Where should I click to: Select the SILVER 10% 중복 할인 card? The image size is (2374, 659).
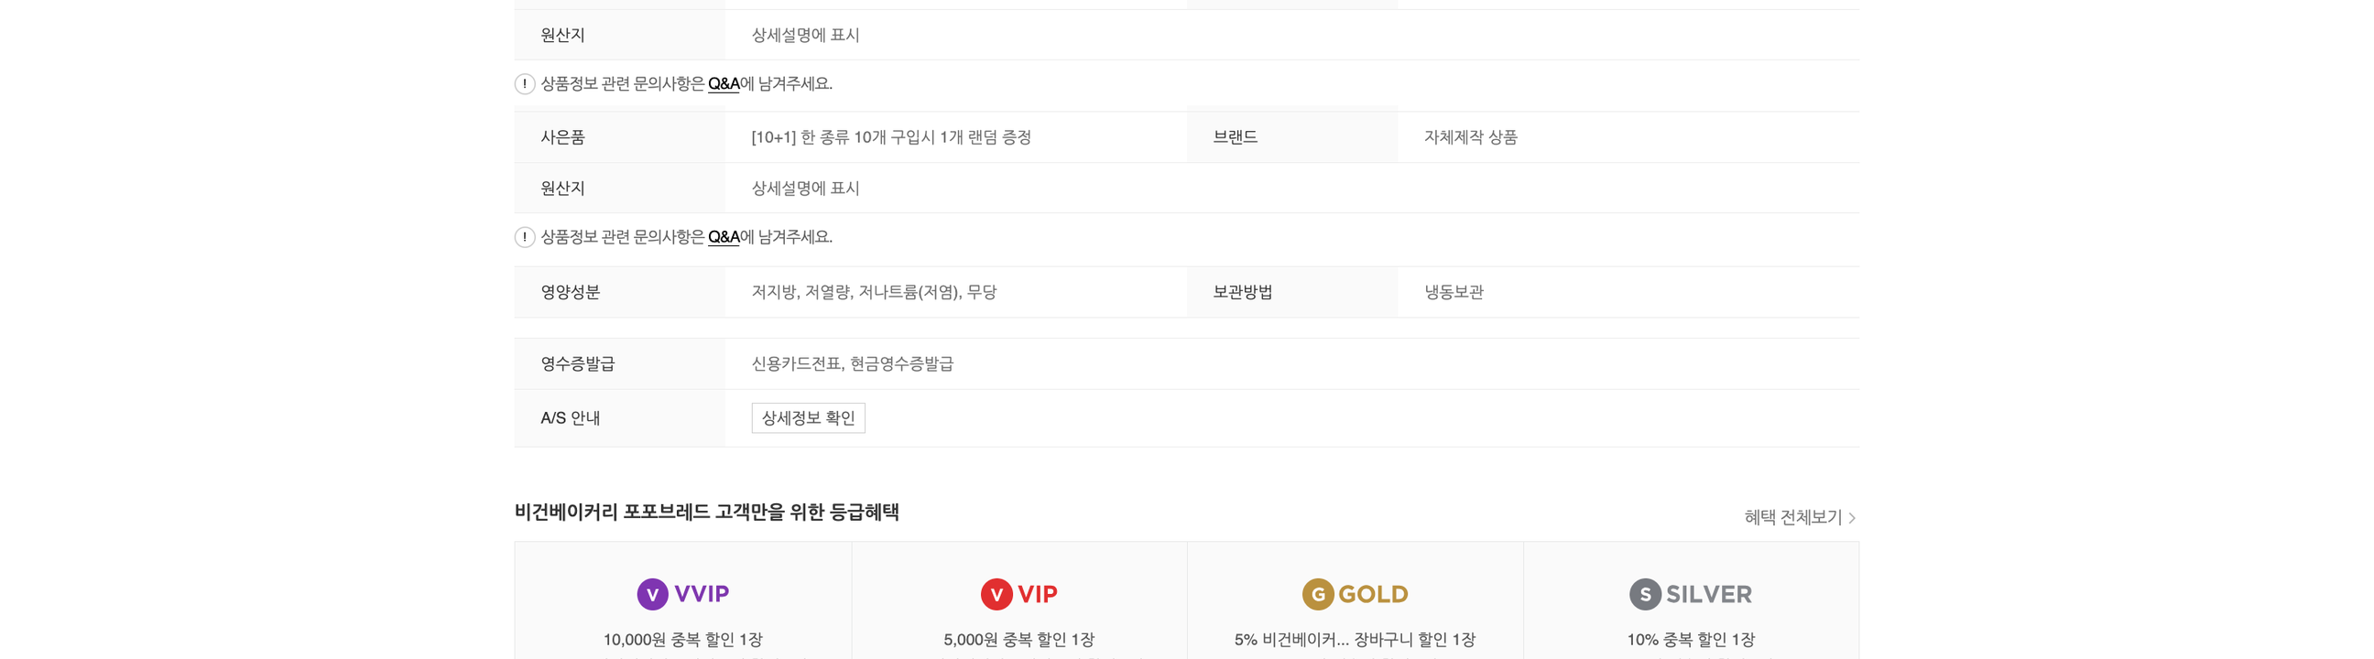(1691, 600)
